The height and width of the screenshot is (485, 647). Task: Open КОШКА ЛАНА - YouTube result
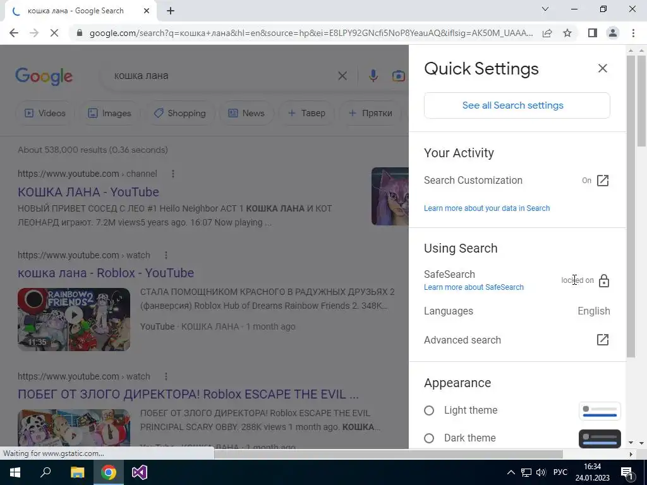coord(88,192)
